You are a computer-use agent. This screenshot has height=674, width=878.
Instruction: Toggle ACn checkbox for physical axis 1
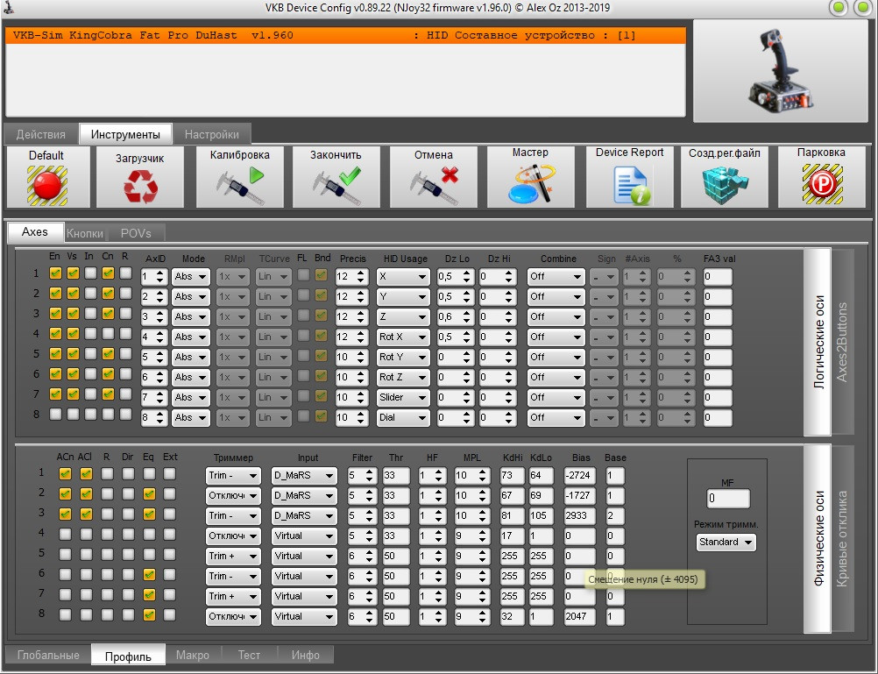[x=65, y=474]
